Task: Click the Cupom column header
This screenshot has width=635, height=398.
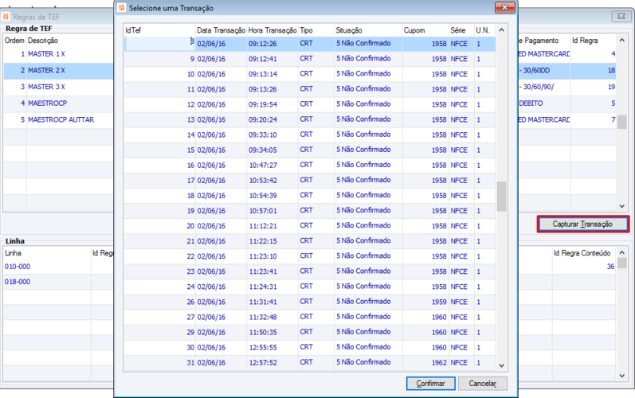Action: (425, 30)
